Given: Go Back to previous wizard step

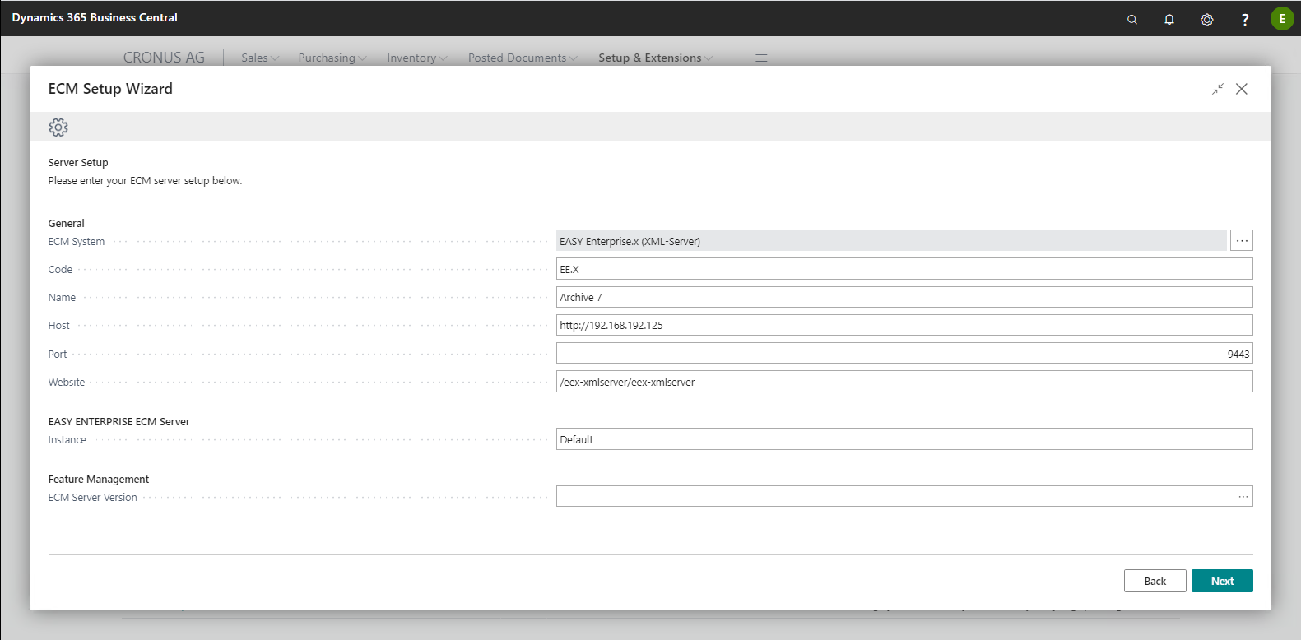Looking at the screenshot, I should [1155, 581].
